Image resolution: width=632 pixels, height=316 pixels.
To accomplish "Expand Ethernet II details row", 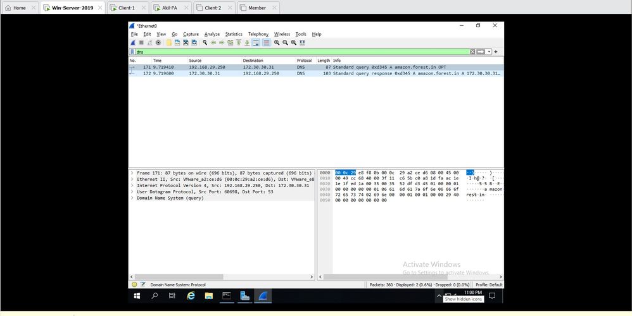I will (x=132, y=179).
